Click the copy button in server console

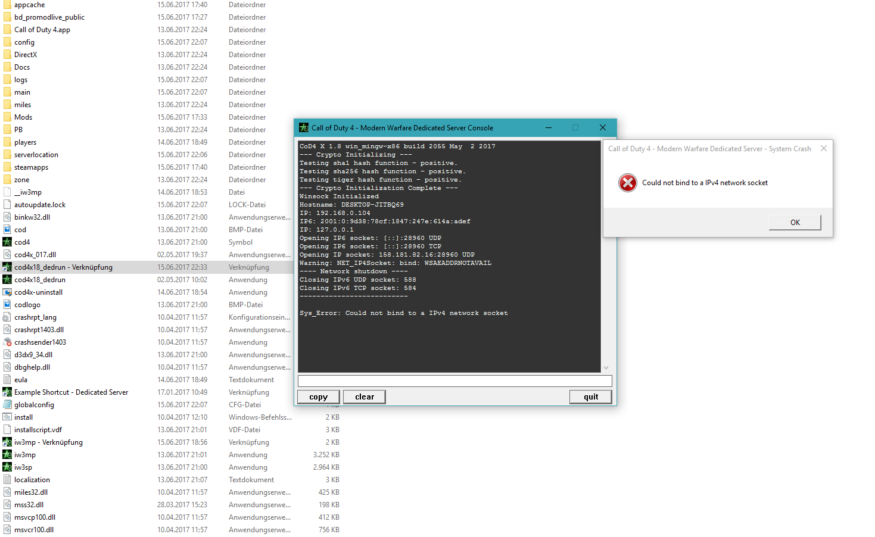pos(319,397)
